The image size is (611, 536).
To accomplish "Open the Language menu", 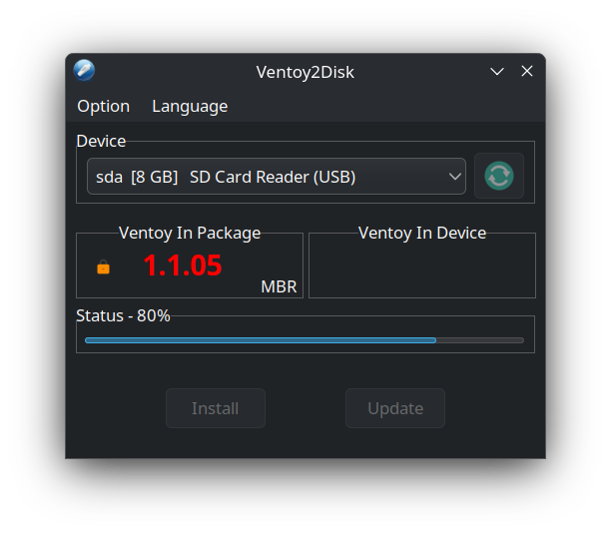I will [x=190, y=107].
